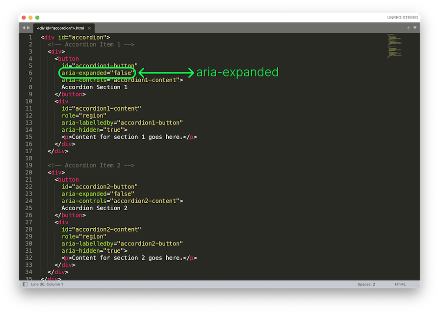Click the previous tab left arrow

coord(23,28)
